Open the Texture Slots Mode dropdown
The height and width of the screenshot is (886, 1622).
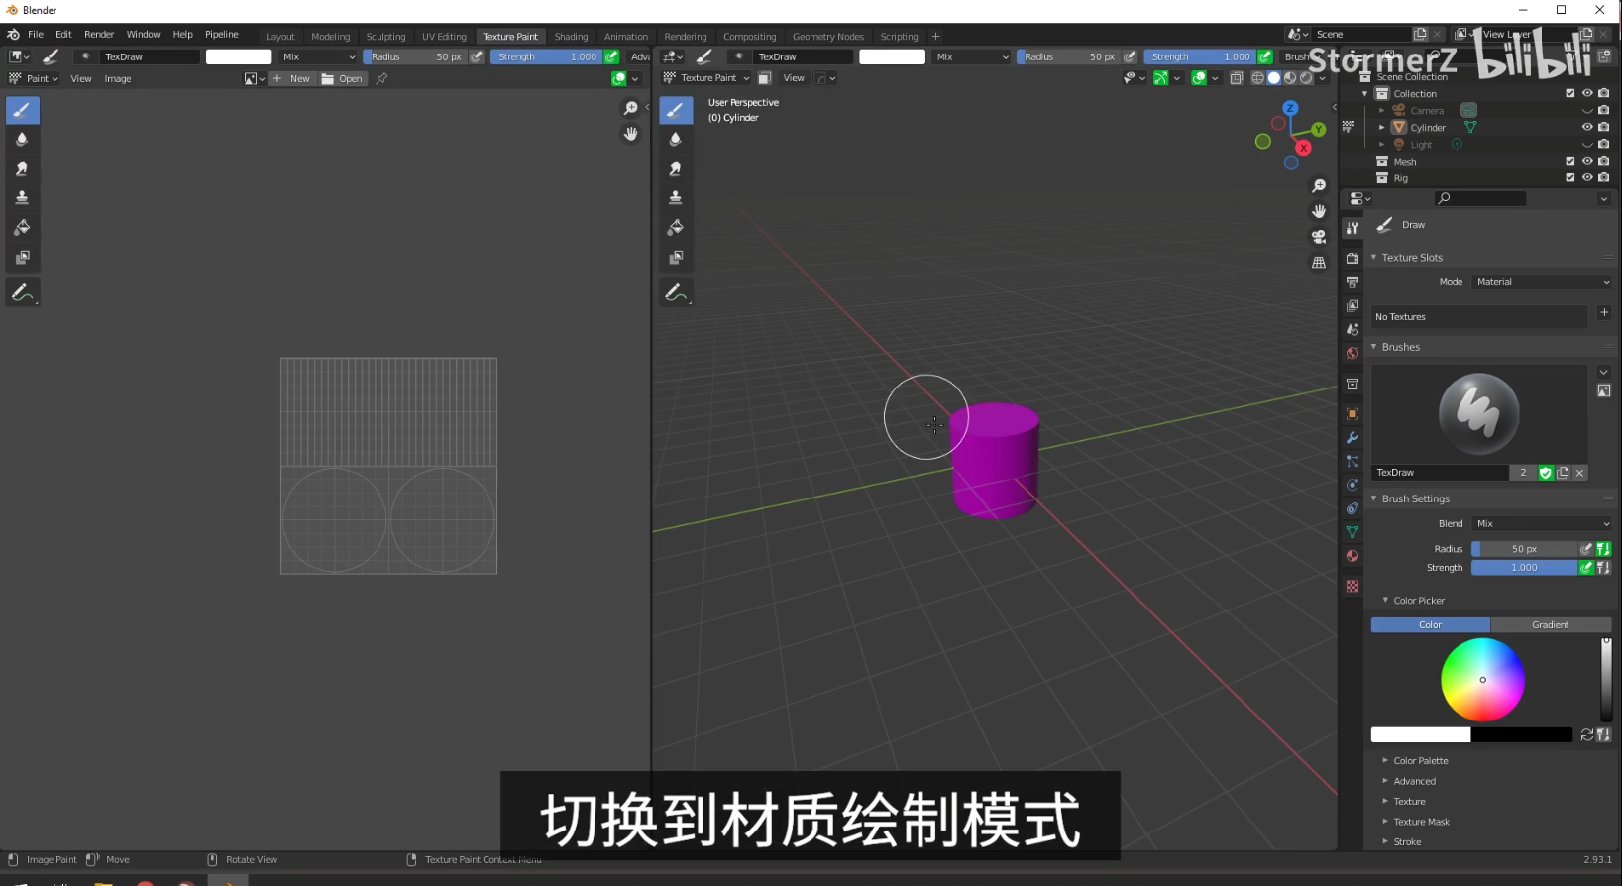(1543, 282)
